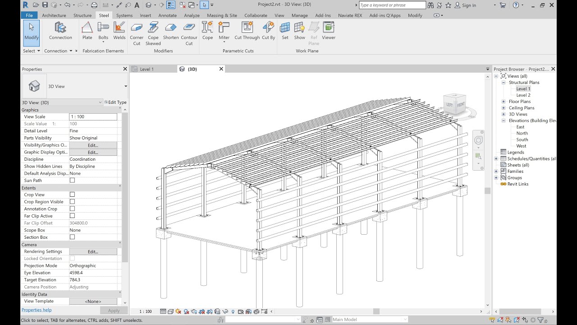Open the Massing & Site tab
Viewport: 577px width, 325px height.
[x=222, y=15]
